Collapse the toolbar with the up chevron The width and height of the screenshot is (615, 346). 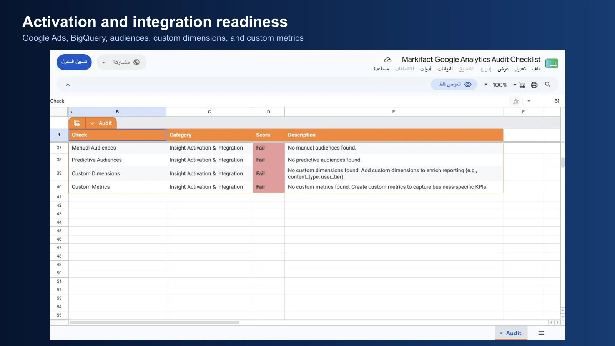tap(68, 85)
